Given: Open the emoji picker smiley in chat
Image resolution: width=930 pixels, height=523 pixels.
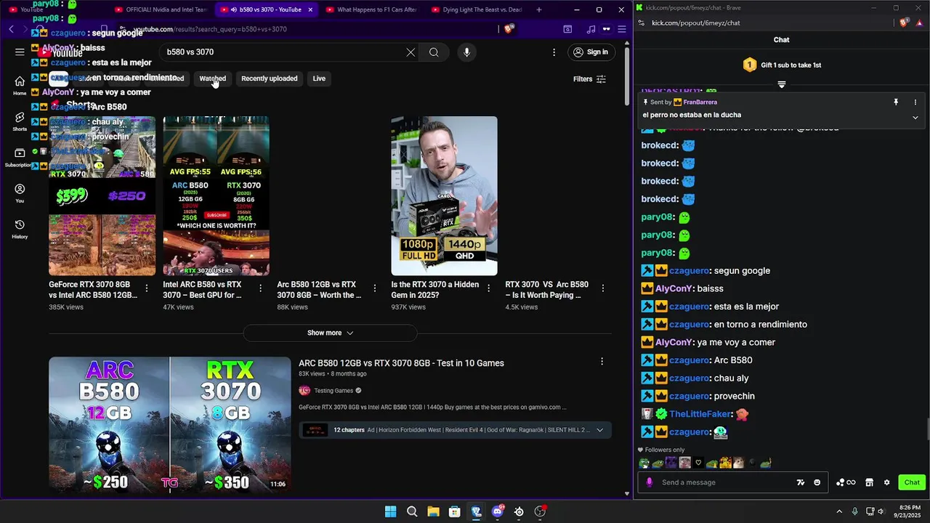Looking at the screenshot, I should [x=817, y=482].
